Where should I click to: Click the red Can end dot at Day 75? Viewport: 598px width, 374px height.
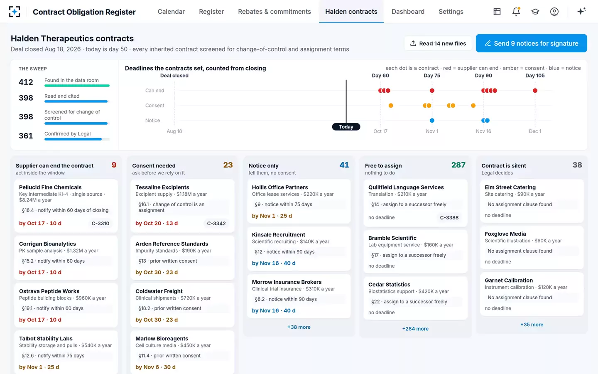click(x=432, y=91)
